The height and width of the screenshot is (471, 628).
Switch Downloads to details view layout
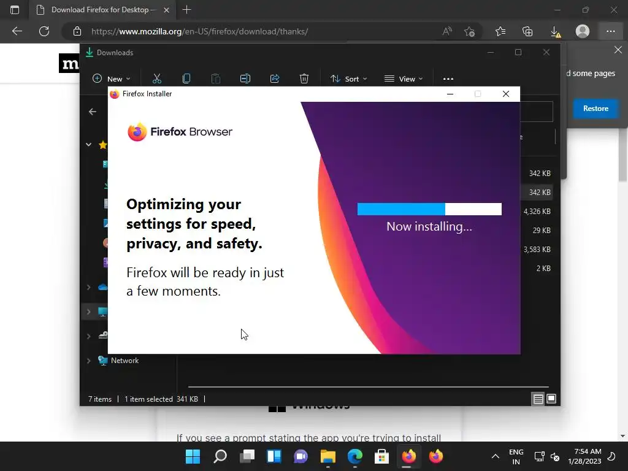(x=538, y=399)
